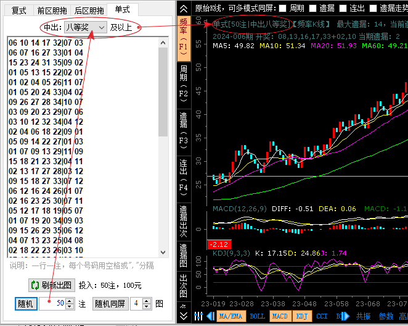The width and height of the screenshot is (408, 326).
Task: Select the 遗漏 F3 sidebar button
Action: point(183,128)
